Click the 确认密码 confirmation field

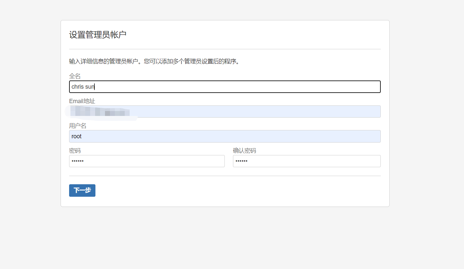pyautogui.click(x=306, y=161)
